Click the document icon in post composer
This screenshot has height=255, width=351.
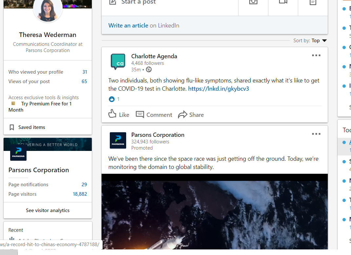[313, 3]
